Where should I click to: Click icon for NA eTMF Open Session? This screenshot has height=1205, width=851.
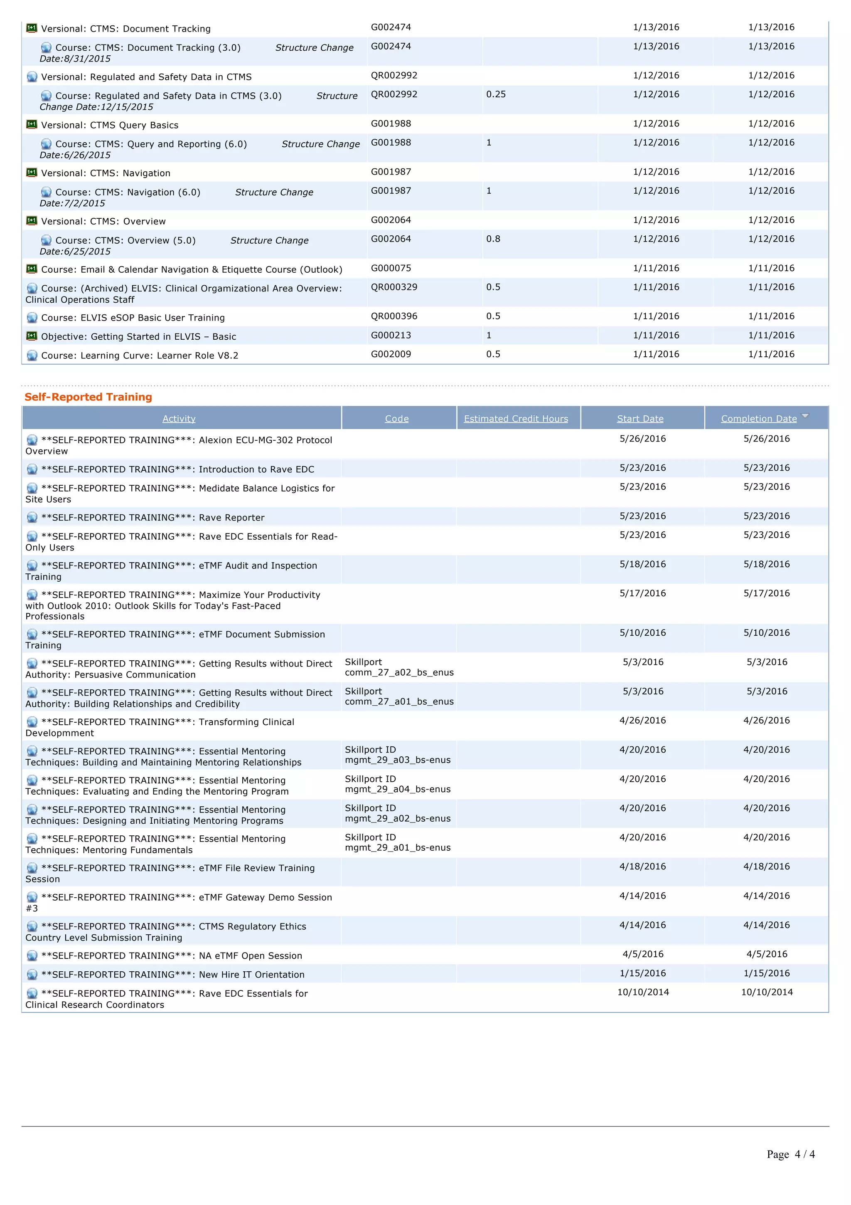tap(32, 956)
